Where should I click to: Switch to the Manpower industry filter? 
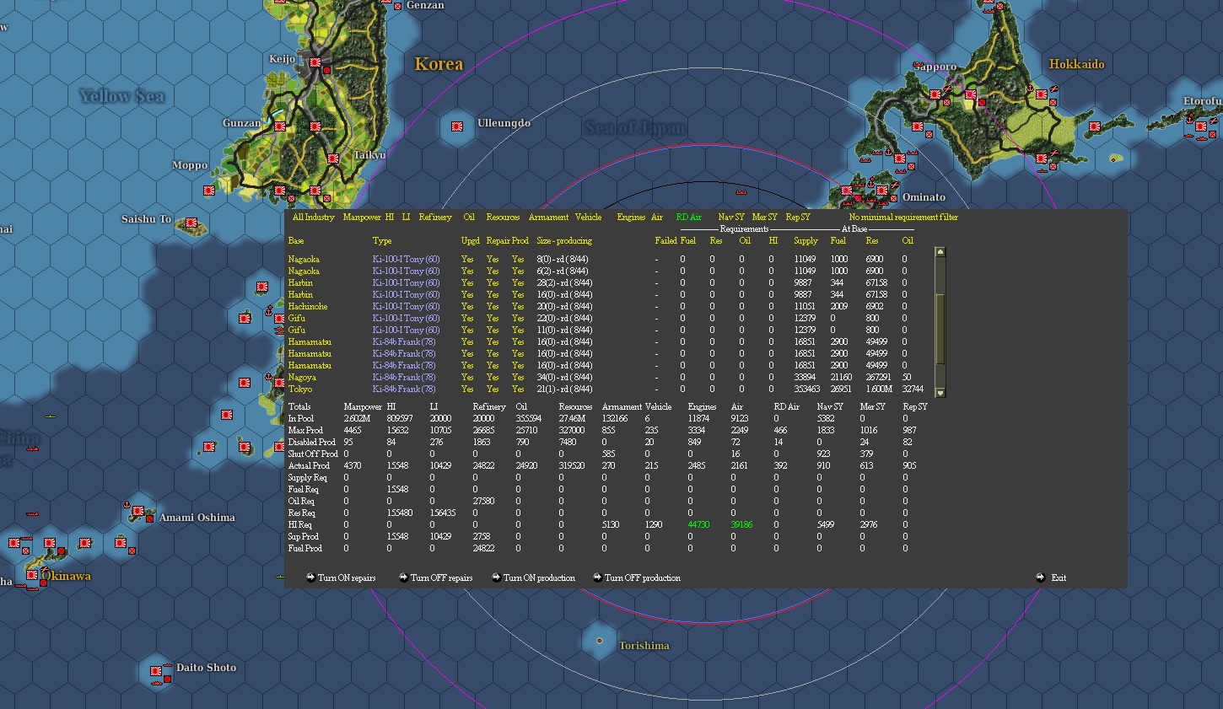pyautogui.click(x=362, y=218)
